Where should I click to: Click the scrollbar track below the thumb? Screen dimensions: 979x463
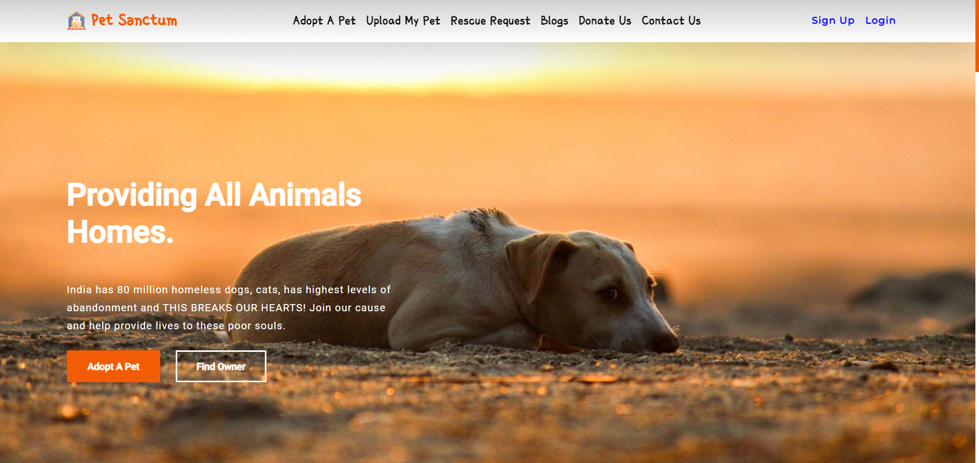coord(977,268)
